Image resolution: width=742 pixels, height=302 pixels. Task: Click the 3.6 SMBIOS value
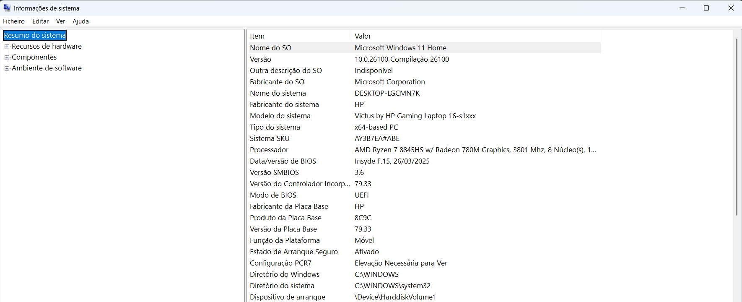[x=359, y=172]
